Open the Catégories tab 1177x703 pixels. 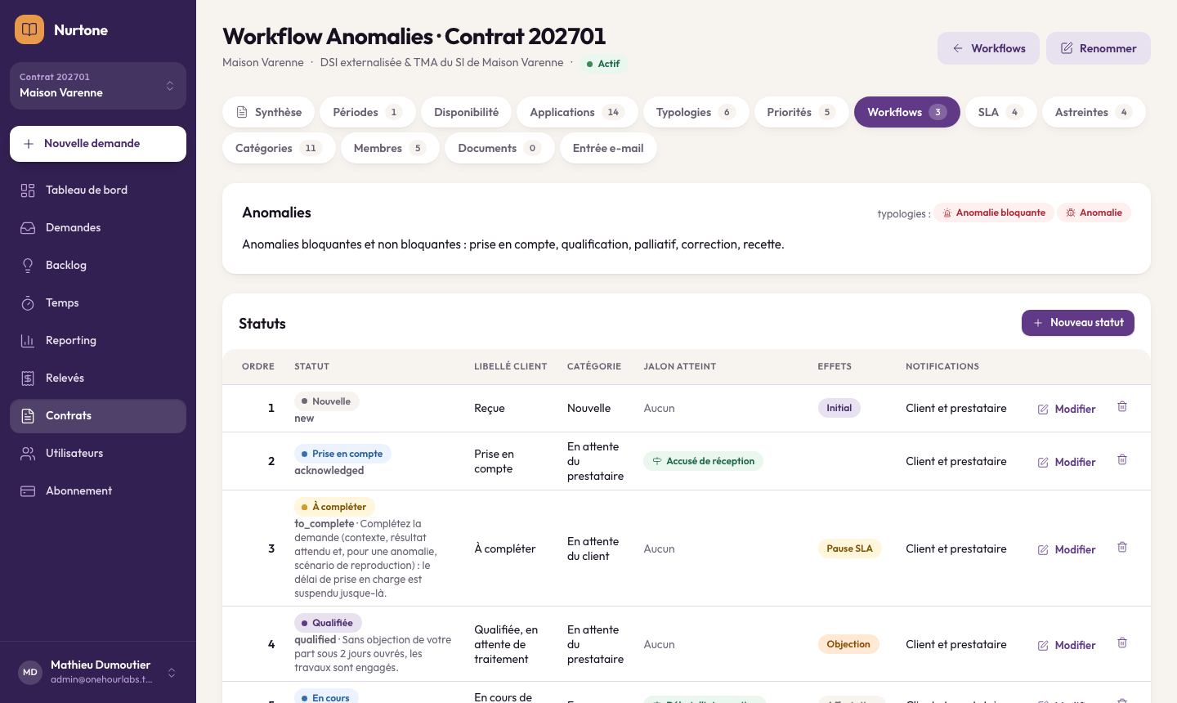click(x=279, y=148)
